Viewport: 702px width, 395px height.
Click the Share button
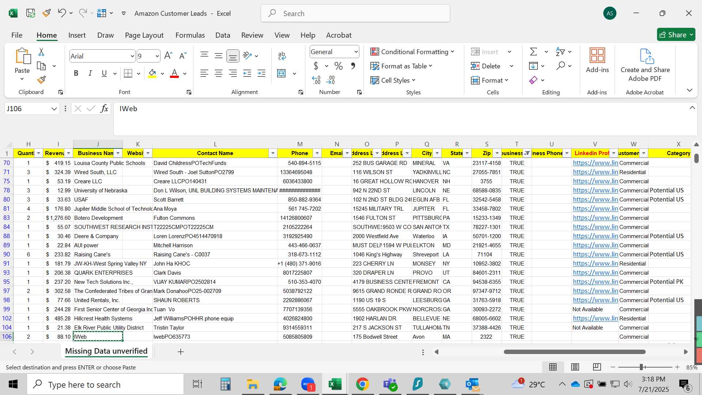point(676,35)
